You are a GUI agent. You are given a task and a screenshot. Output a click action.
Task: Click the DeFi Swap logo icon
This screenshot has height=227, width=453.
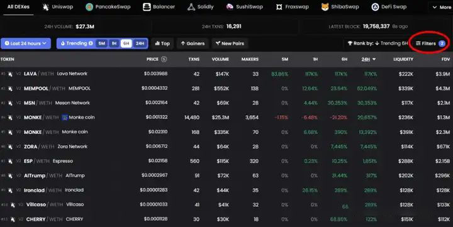point(375,7)
